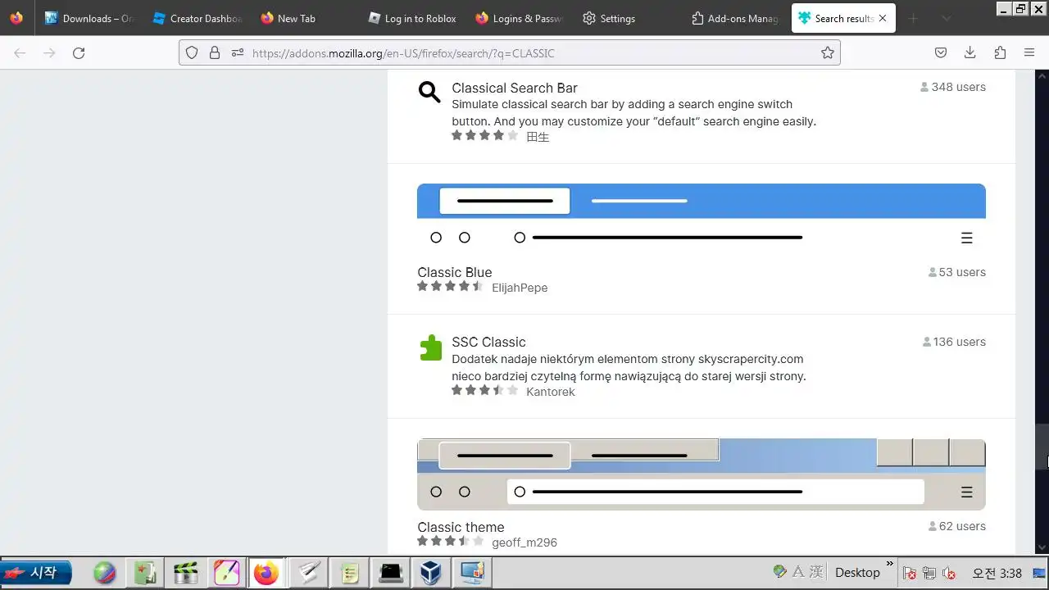Open the paintbrush drawing taskbar app
This screenshot has width=1049, height=590.
[227, 573]
